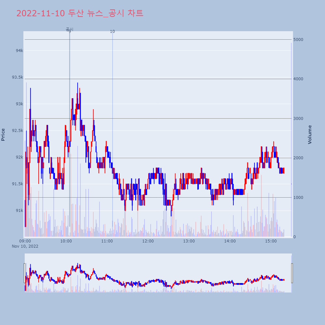Click the 13:00 time axis label

pos(189,241)
